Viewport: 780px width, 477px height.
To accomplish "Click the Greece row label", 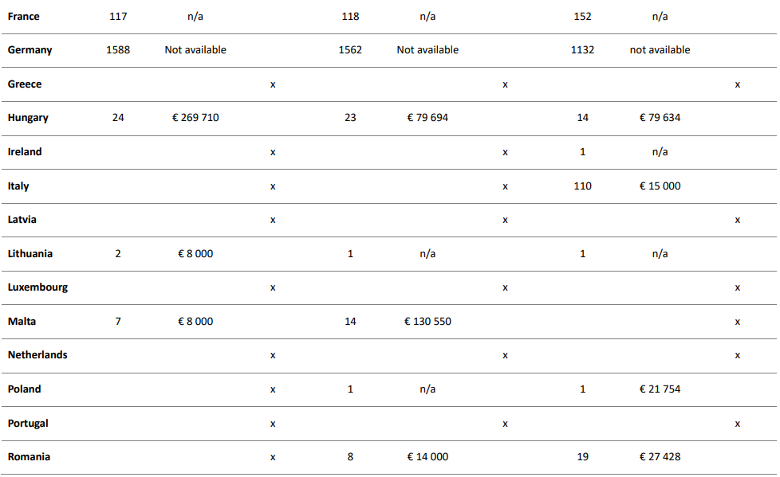I will [x=25, y=84].
